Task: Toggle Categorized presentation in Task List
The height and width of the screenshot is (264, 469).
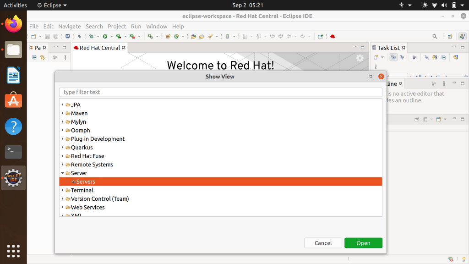Action: click(x=393, y=57)
